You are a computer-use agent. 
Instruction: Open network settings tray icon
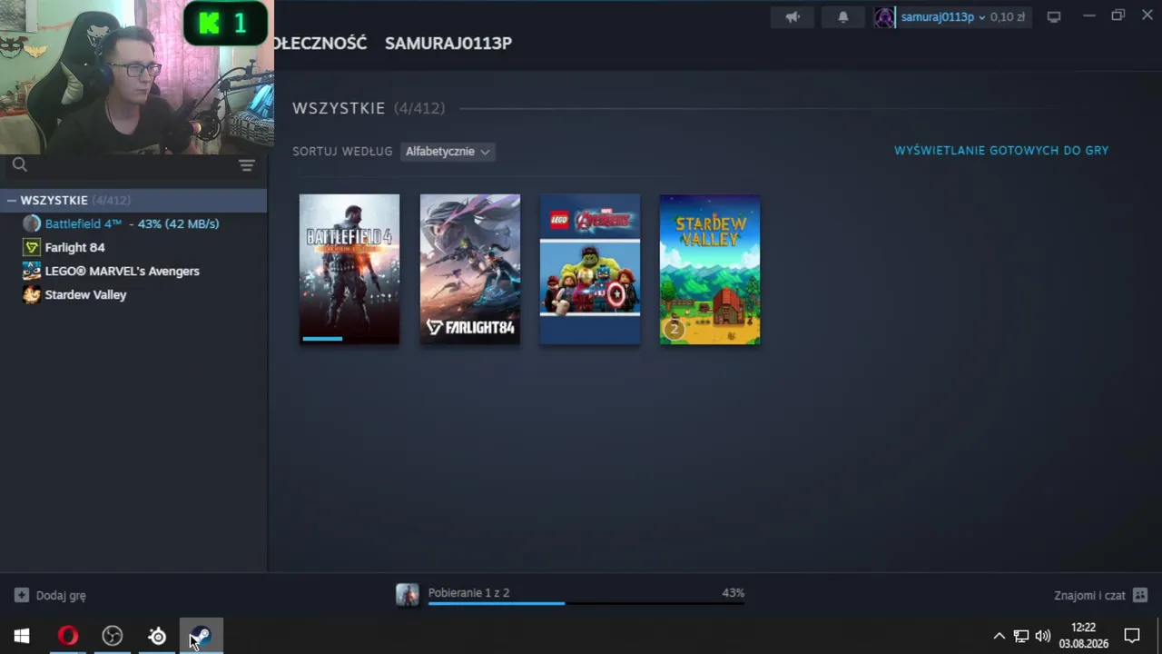pos(1021,636)
